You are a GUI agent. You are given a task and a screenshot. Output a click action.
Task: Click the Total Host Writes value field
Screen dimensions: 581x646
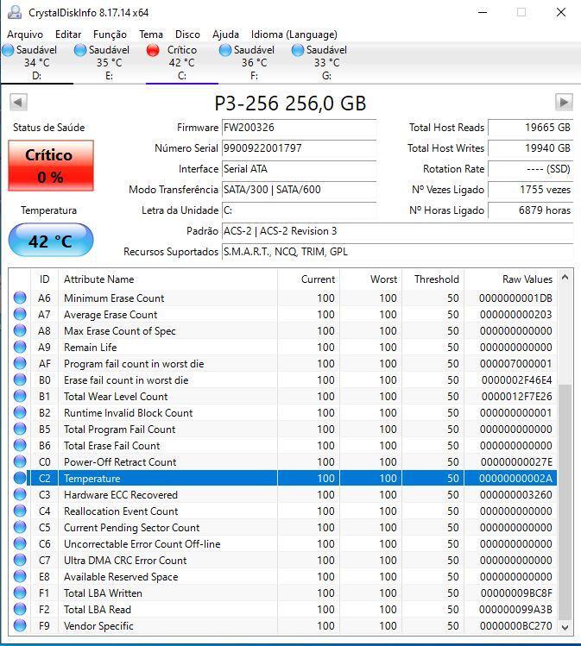click(530, 148)
